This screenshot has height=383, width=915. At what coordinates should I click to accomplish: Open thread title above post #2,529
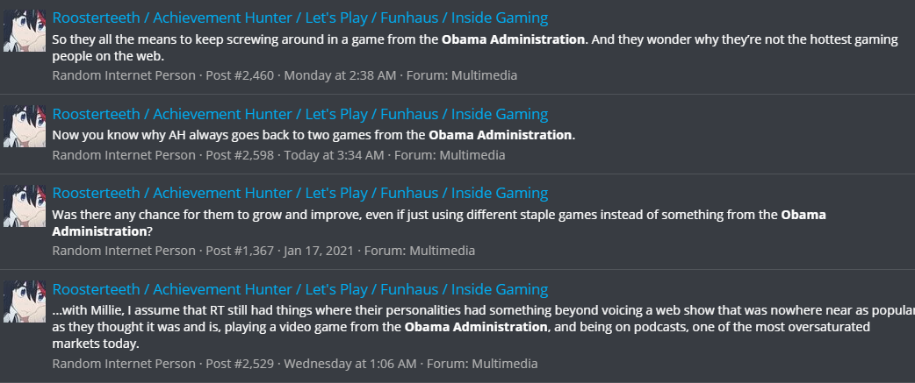(300, 289)
